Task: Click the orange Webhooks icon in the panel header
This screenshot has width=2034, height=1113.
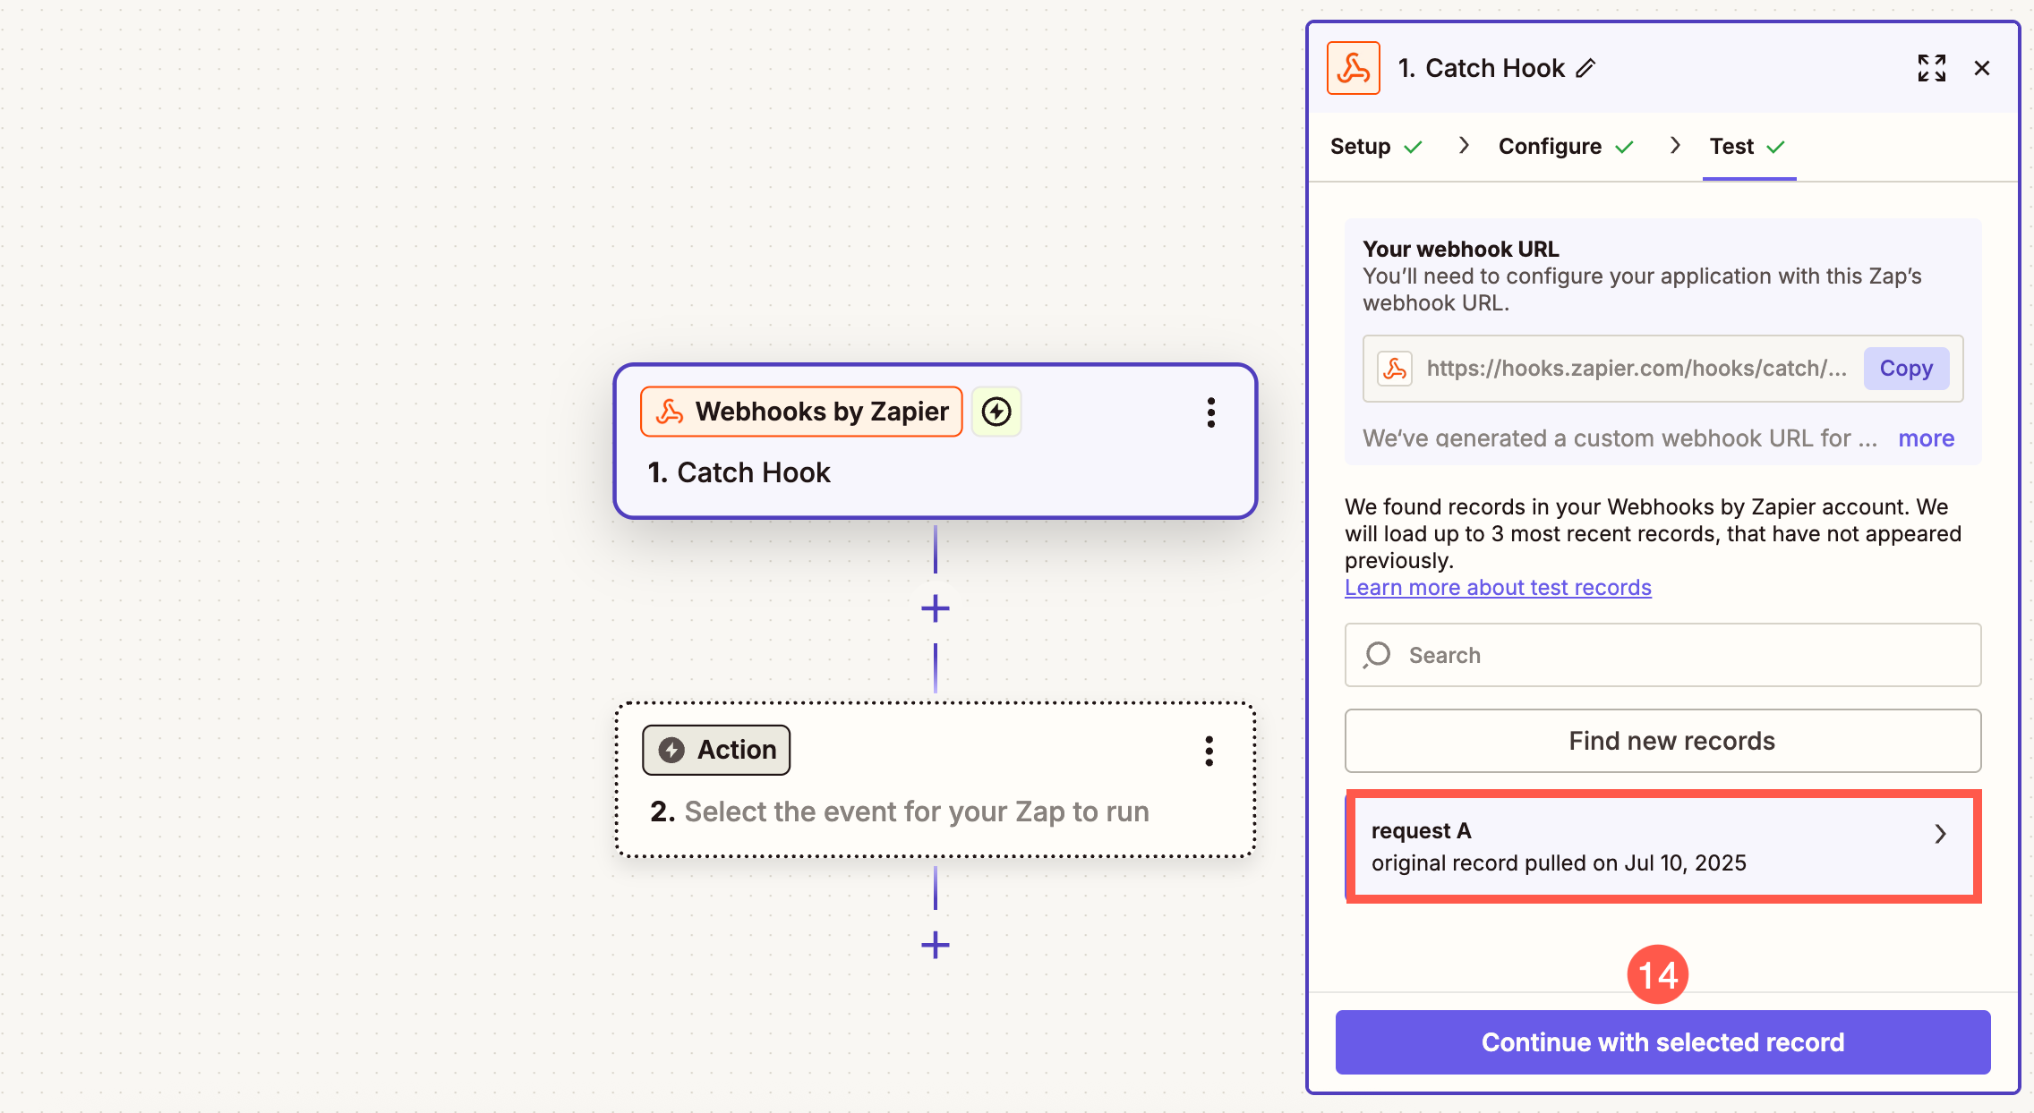Action: [x=1353, y=68]
